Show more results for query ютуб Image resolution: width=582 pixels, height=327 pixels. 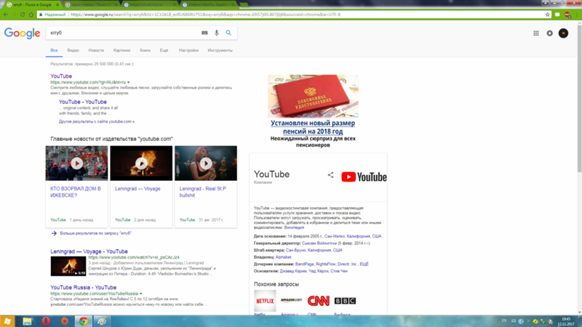(96, 233)
